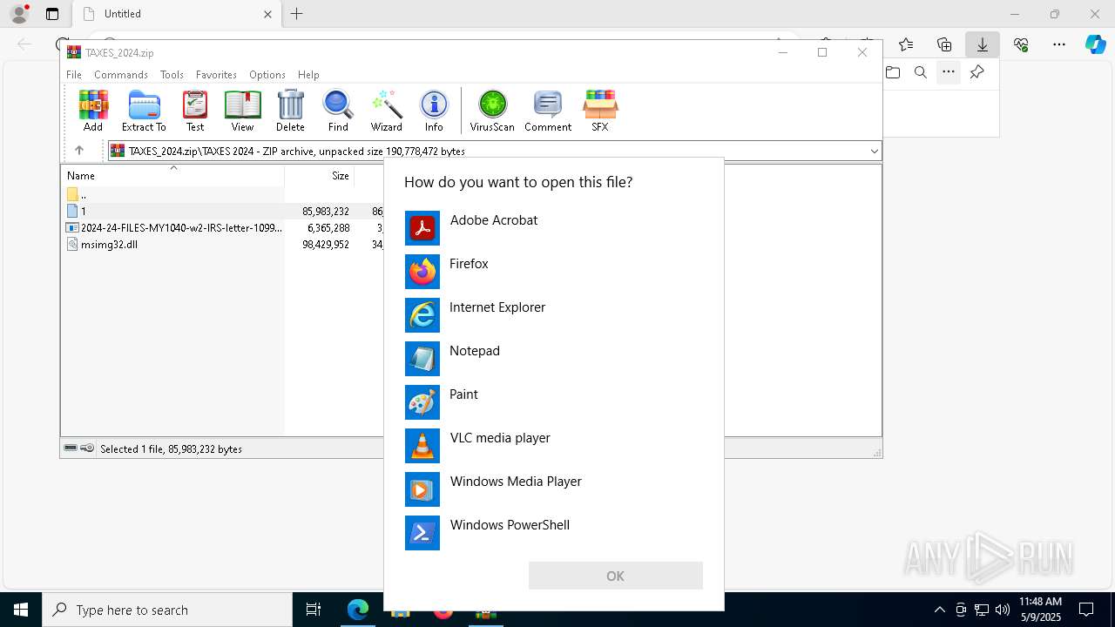Click the size value 98,429,952
This screenshot has height=627, width=1115.
coord(326,245)
